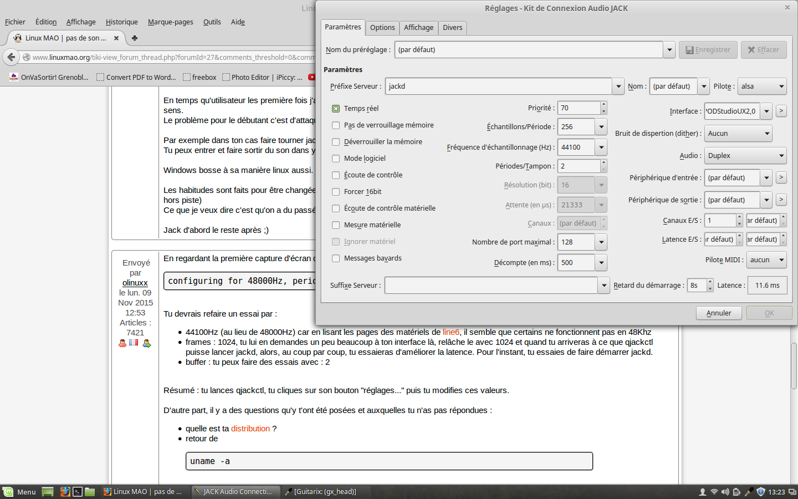Open the Divers tab
Viewport: 798px width, 499px height.
[x=453, y=28]
